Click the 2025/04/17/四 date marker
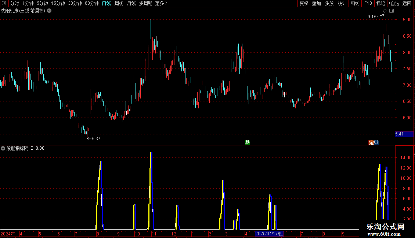Screen dimensions: 415x238 [270, 234]
